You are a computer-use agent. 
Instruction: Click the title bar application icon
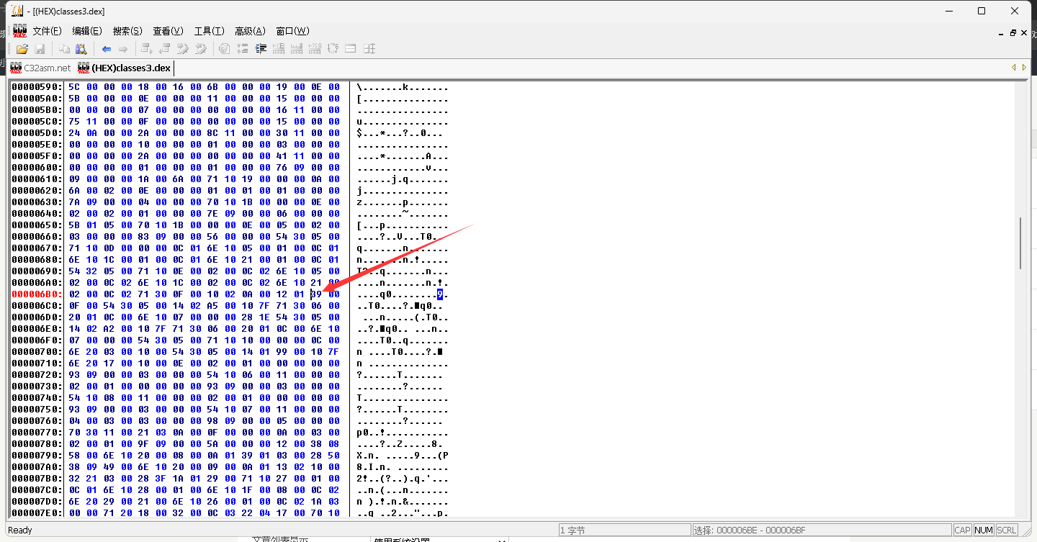[18, 11]
